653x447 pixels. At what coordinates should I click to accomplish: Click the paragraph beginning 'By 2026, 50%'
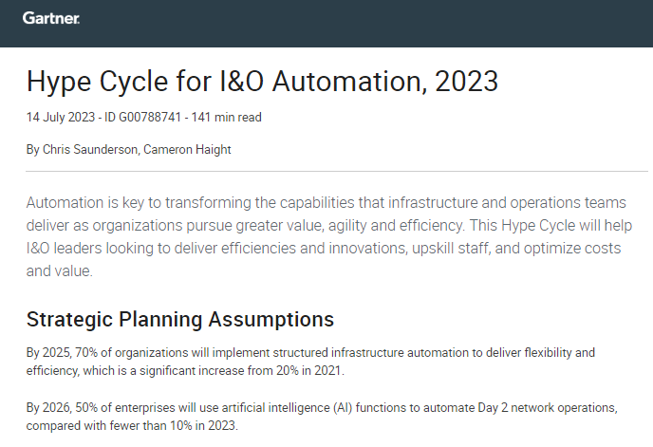pos(322,417)
